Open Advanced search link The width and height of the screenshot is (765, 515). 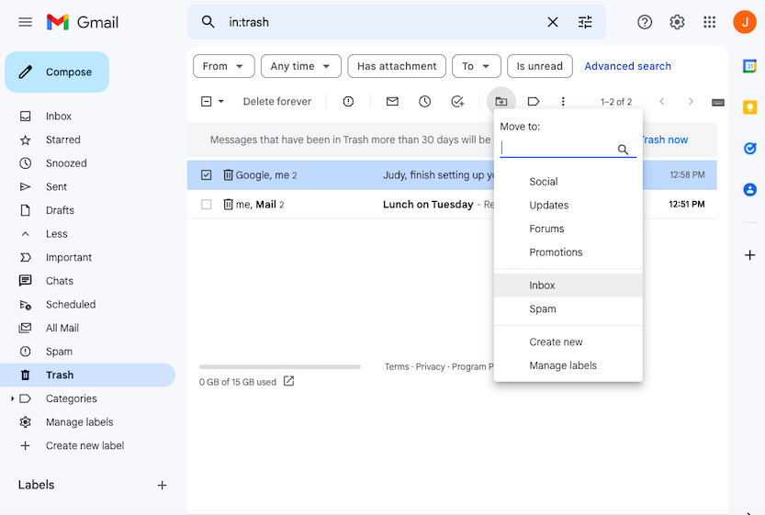point(627,66)
